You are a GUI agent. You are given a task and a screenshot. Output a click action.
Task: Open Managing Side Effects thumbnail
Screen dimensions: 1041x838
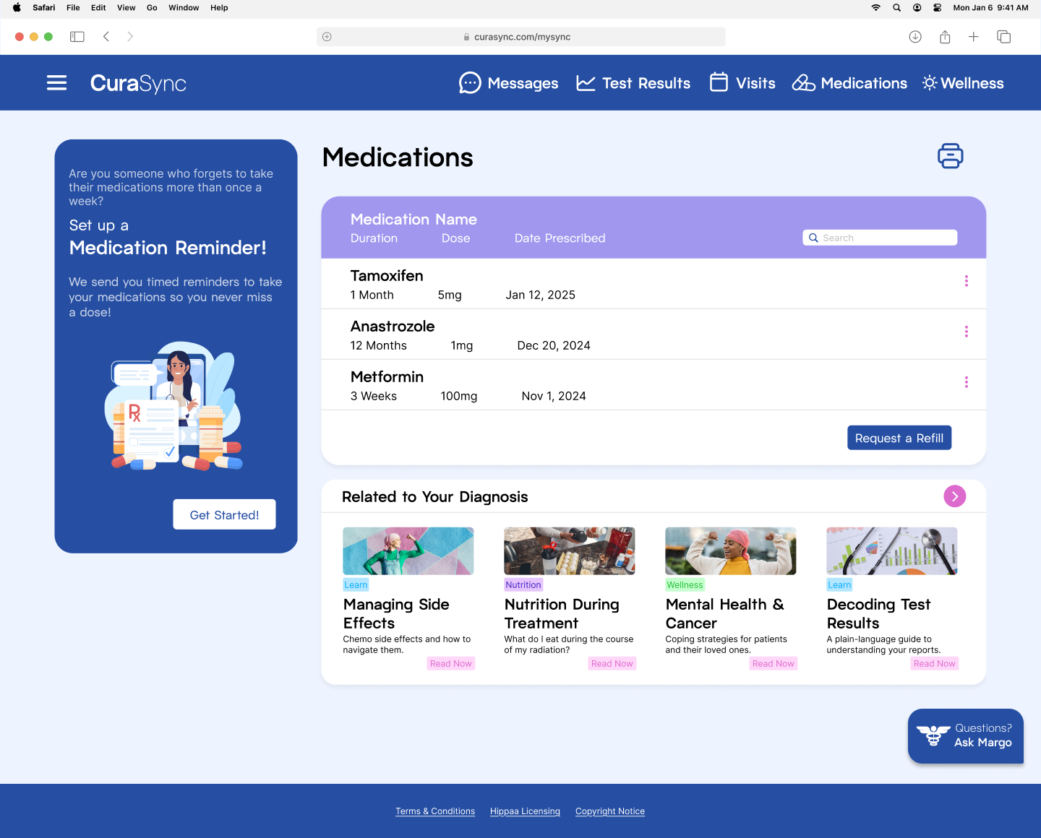click(x=408, y=550)
